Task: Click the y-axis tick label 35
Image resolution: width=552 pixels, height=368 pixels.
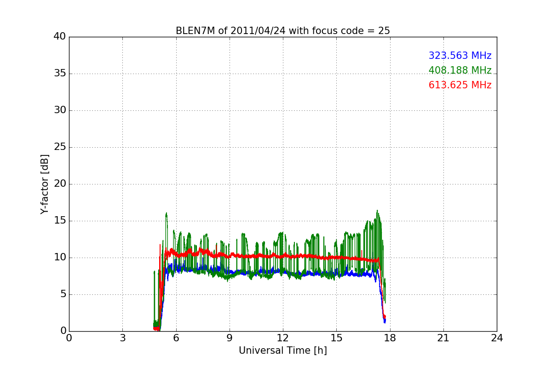Action: pos(60,74)
